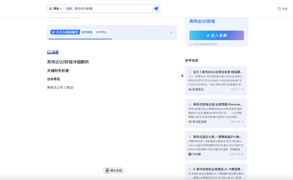
Task: Click the 同花顺 source logo icon
Action: point(190,154)
